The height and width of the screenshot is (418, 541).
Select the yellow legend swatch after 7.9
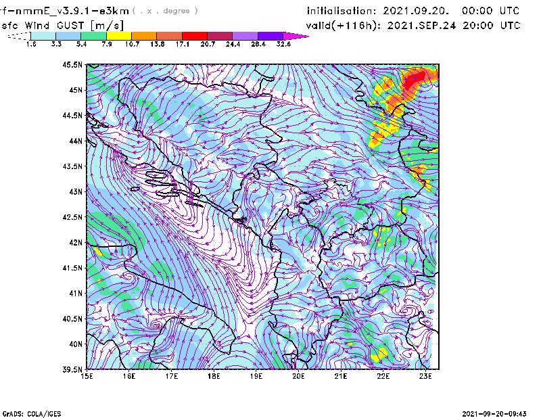(x=119, y=36)
